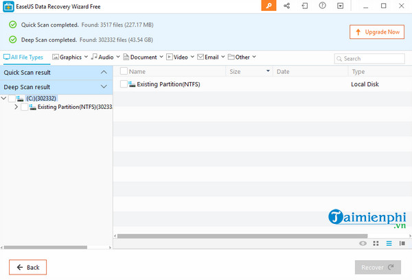Screen dimensions: 412x280
Task: Click the Quick Scan completed status text
Action: (49, 25)
